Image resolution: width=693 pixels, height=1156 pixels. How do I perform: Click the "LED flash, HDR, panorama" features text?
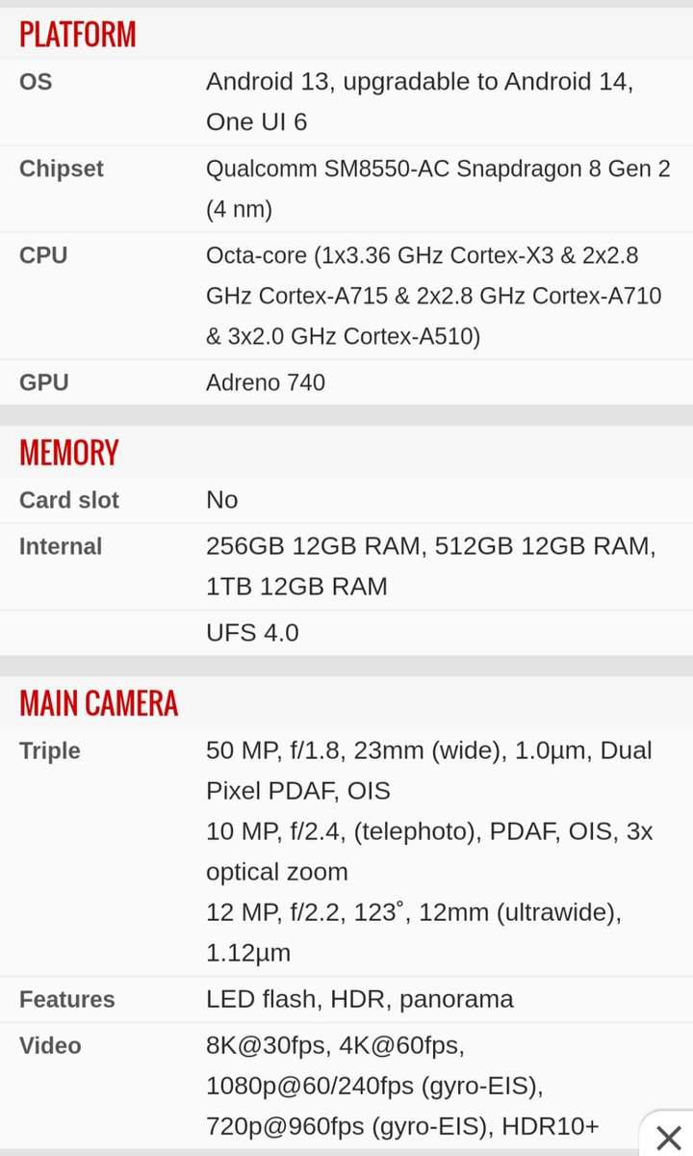tap(359, 999)
